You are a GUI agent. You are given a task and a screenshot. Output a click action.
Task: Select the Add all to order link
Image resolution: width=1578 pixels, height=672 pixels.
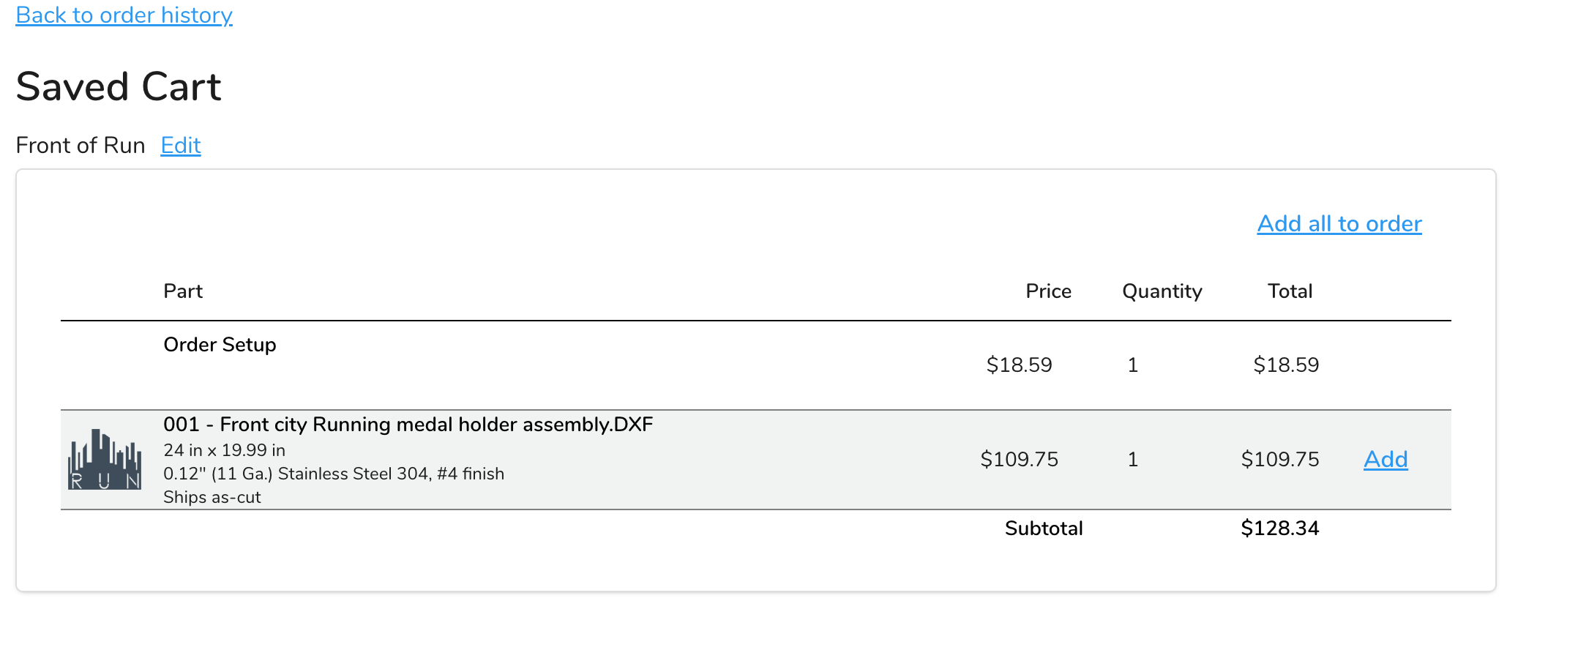(x=1339, y=223)
